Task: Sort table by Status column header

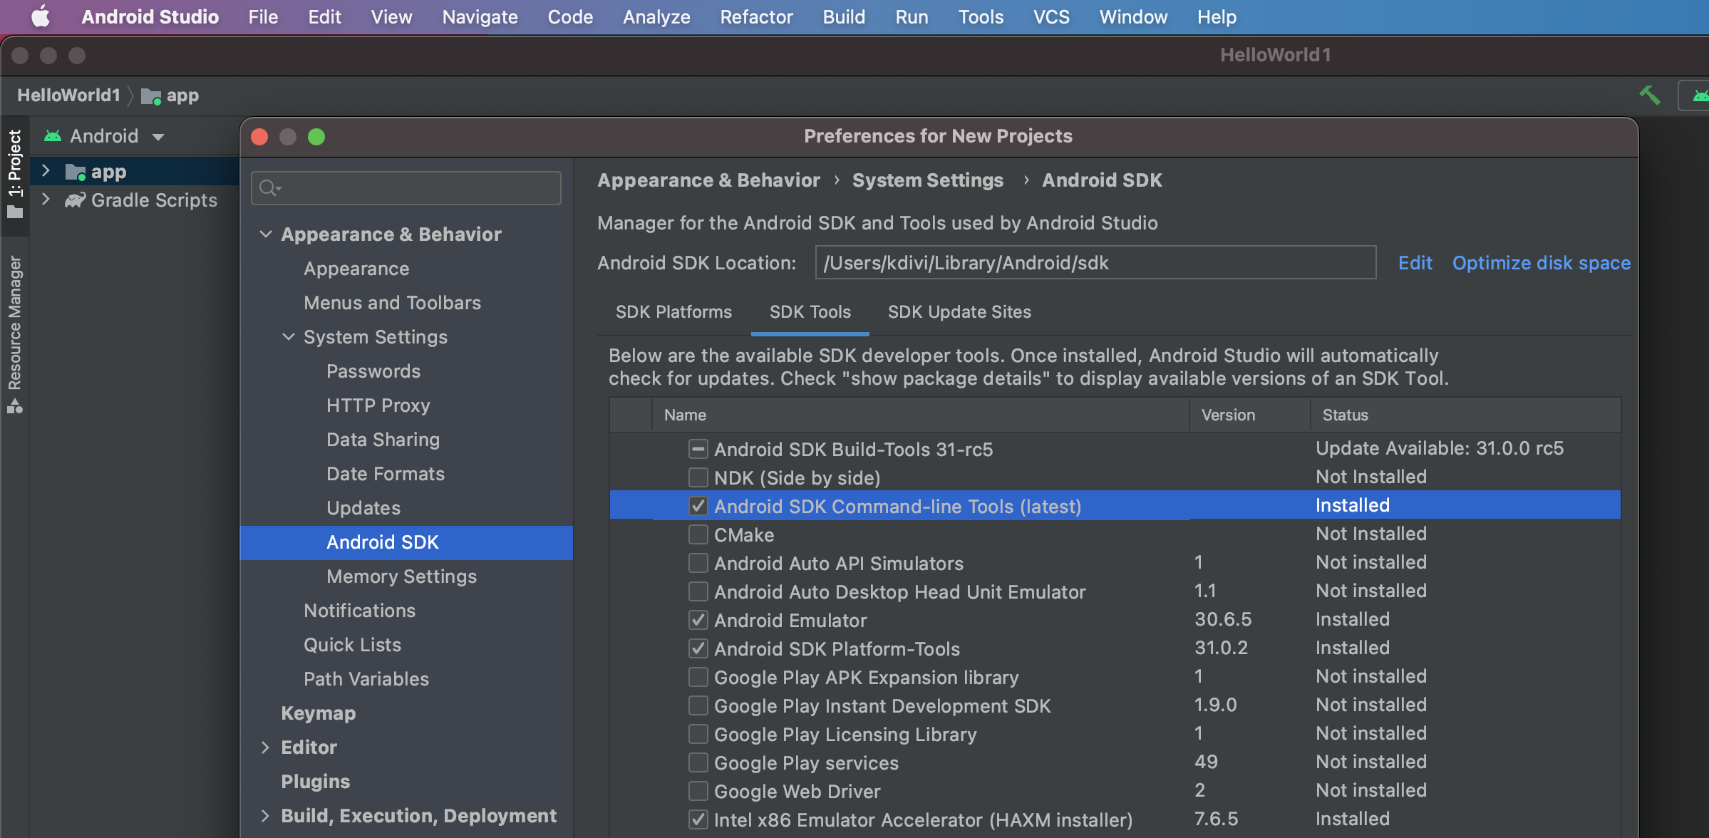Action: click(1465, 415)
